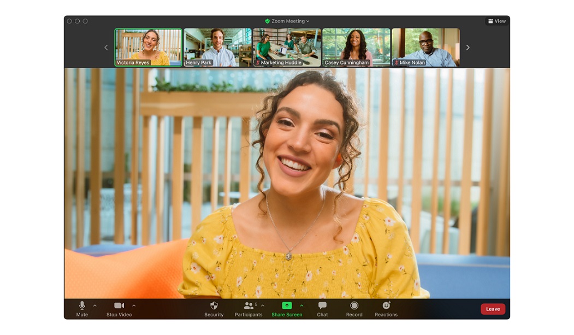Click the window close traffic light
574x335 pixels.
click(69, 21)
